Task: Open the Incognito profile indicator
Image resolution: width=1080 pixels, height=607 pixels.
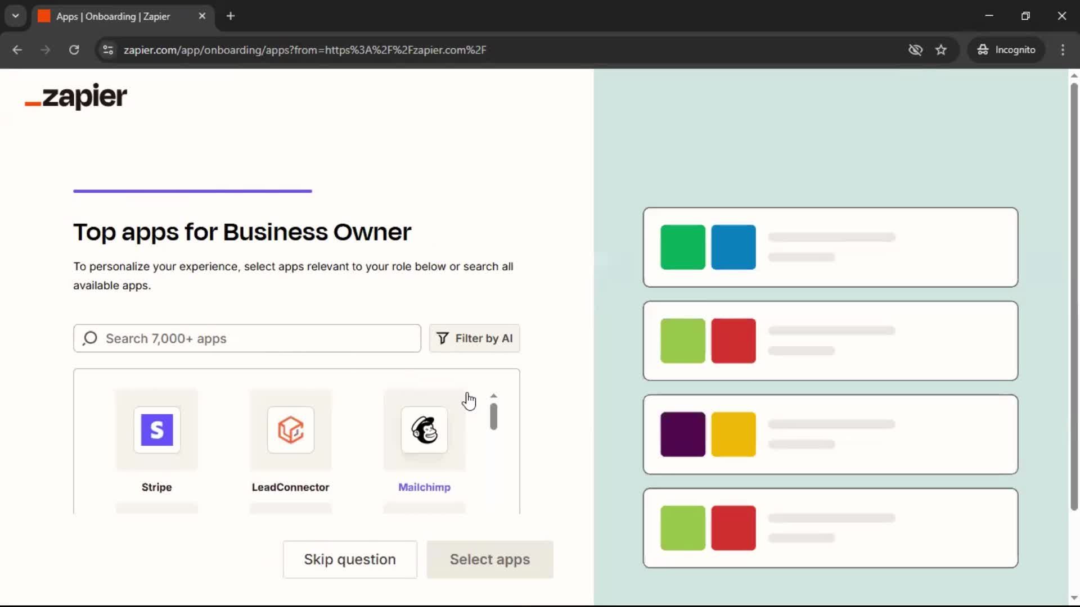Action: [x=1006, y=49]
